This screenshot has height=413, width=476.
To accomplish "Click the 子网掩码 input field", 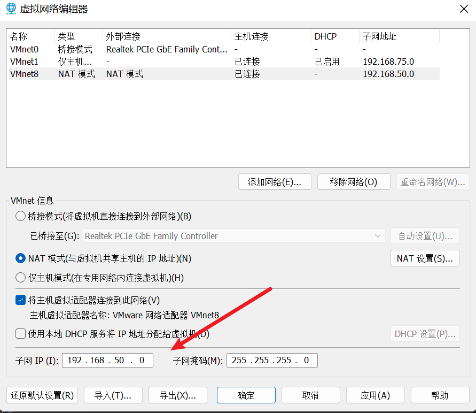I will 272,360.
